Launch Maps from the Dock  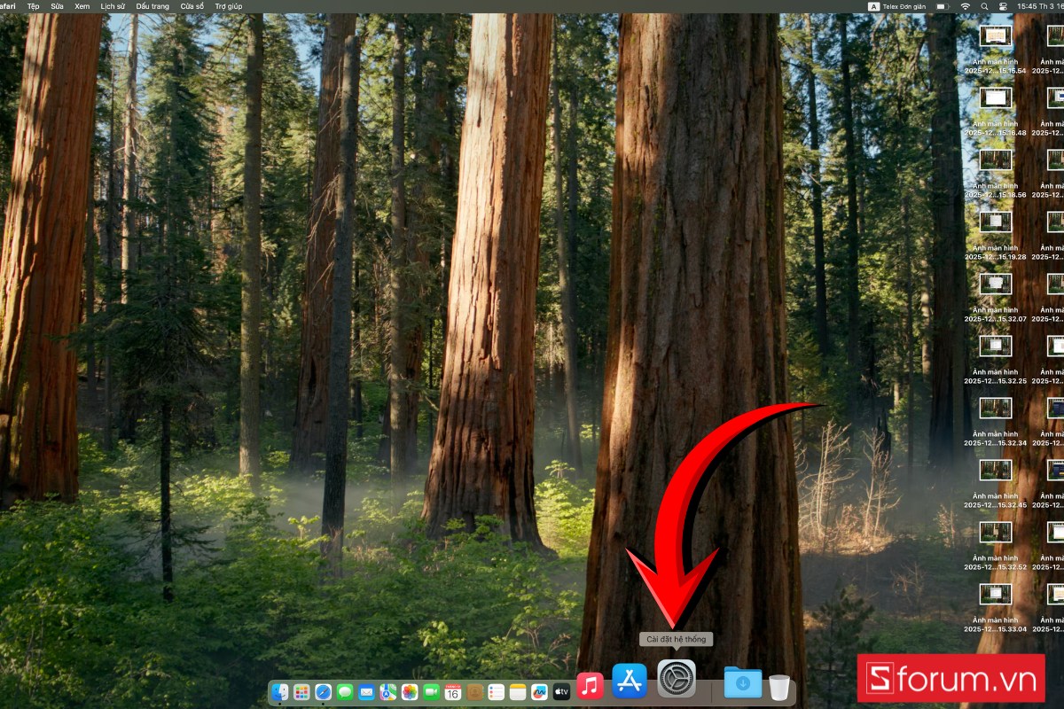(x=388, y=692)
